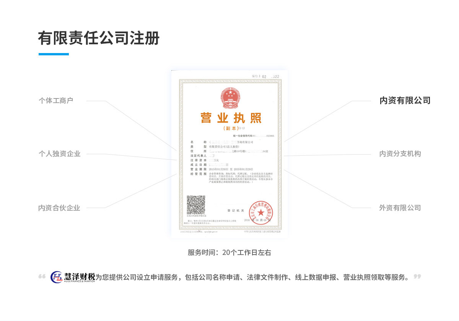Select the 个体工商户 option
The image size is (459, 321).
click(x=56, y=101)
